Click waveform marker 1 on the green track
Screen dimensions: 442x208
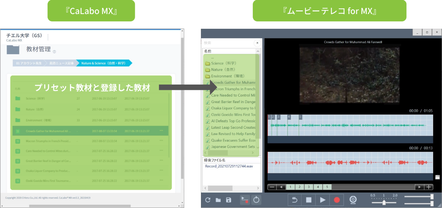pyautogui.click(x=270, y=117)
